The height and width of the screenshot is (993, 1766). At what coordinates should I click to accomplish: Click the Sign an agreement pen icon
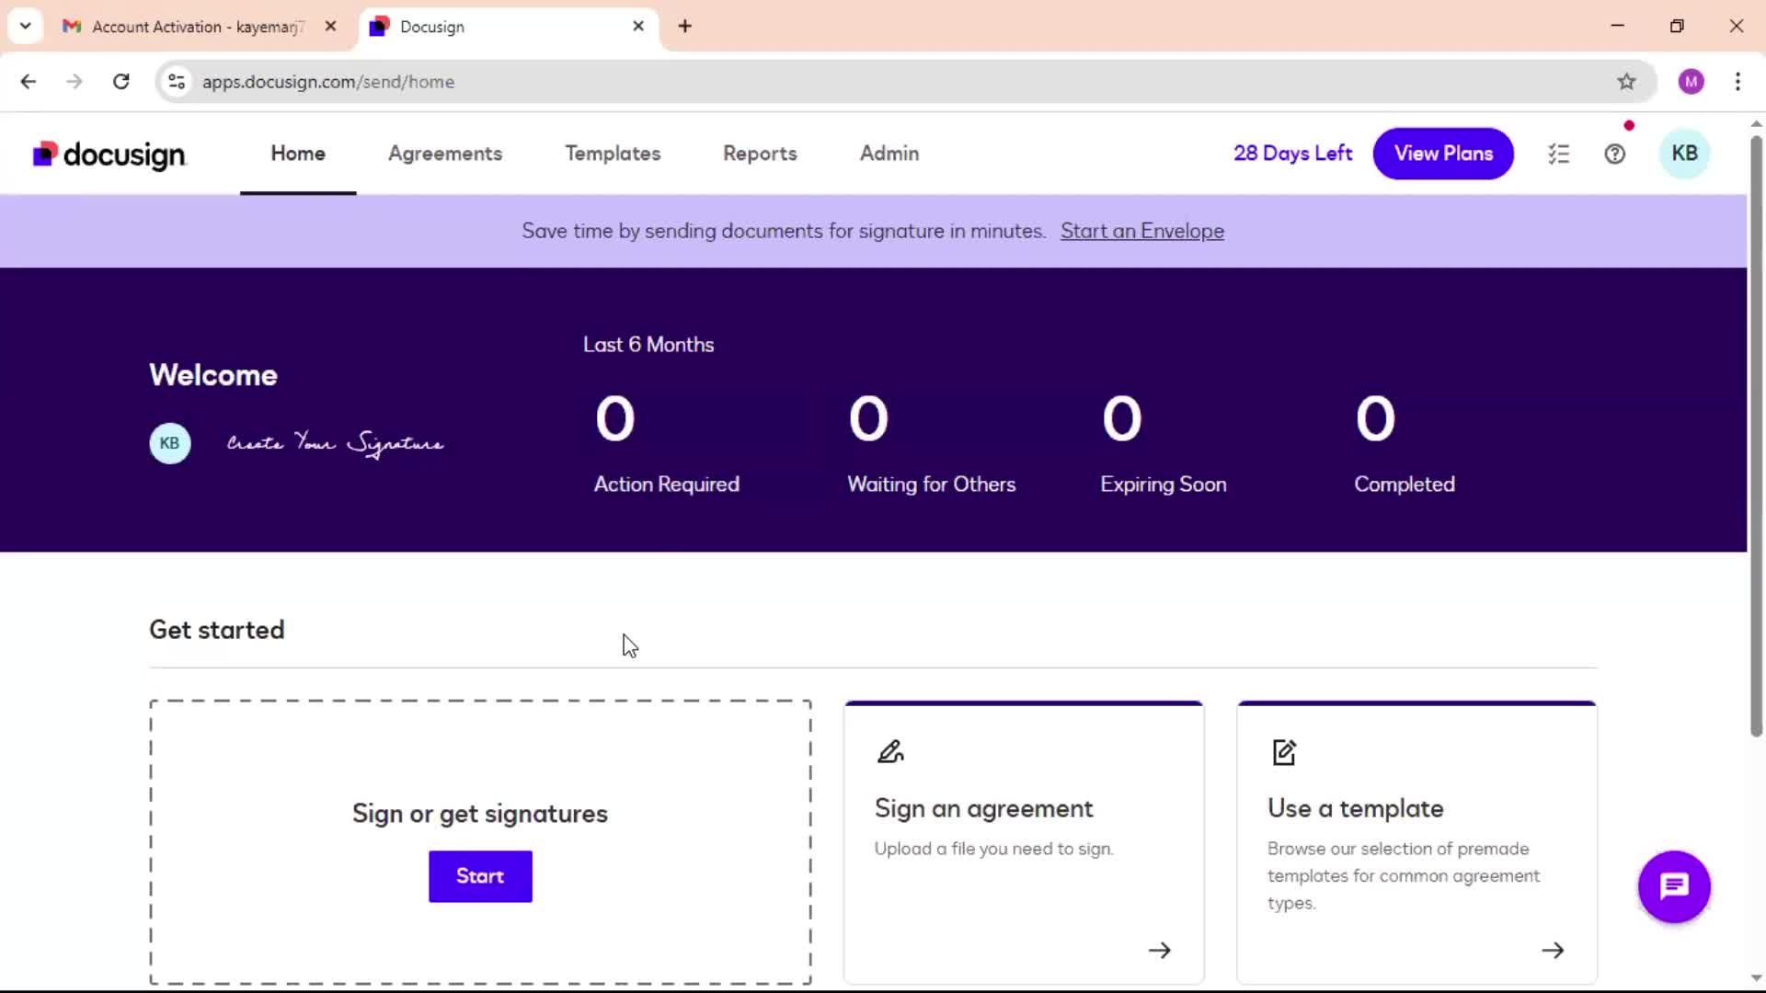pos(890,752)
